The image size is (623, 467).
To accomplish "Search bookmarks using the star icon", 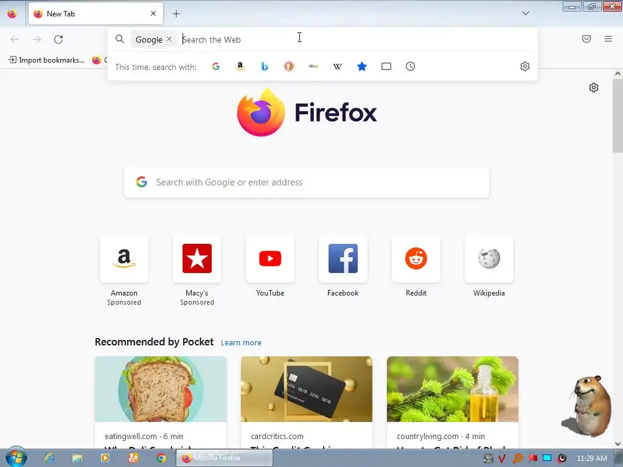I will (362, 66).
